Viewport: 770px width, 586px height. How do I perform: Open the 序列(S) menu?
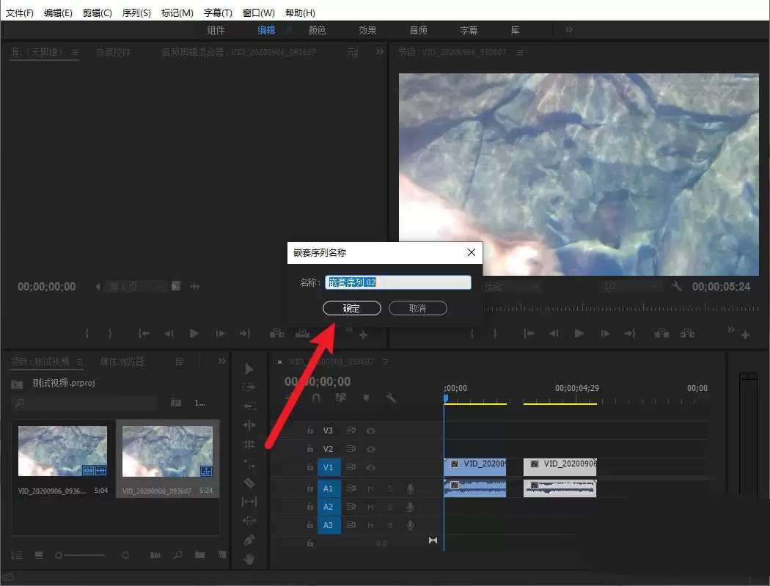[x=136, y=12]
